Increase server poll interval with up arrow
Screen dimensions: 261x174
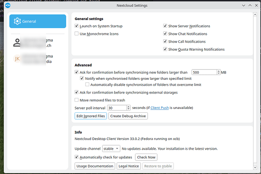click(x=129, y=107)
